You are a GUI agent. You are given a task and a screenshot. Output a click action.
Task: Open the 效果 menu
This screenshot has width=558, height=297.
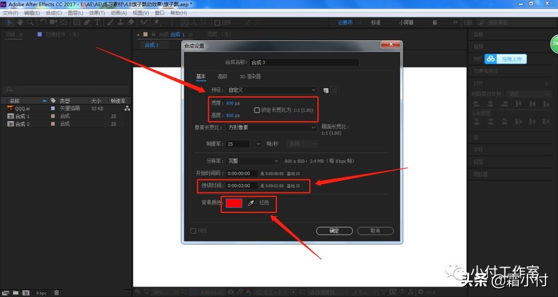[x=97, y=12]
